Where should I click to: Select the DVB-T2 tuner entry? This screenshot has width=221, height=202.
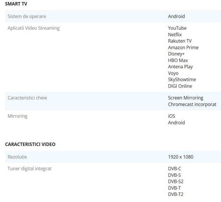click(176, 194)
